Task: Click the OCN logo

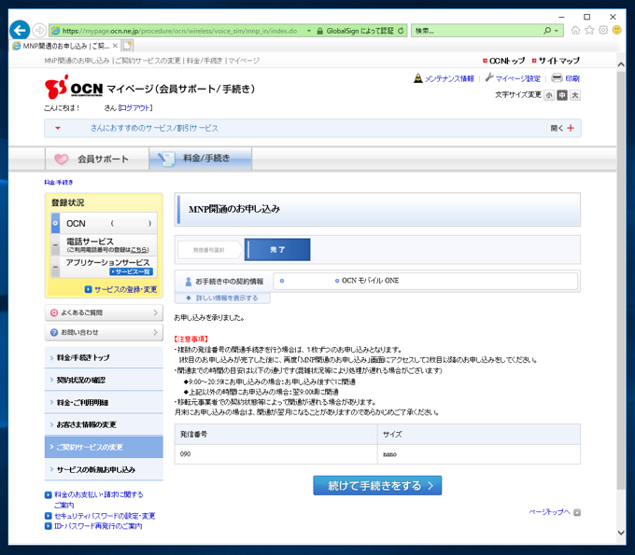Action: [x=73, y=87]
